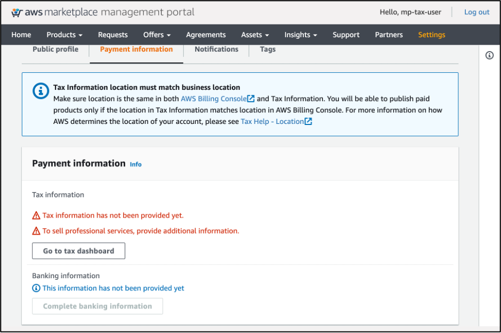
Task: Expand the Insights dropdown
Action: [x=301, y=35]
